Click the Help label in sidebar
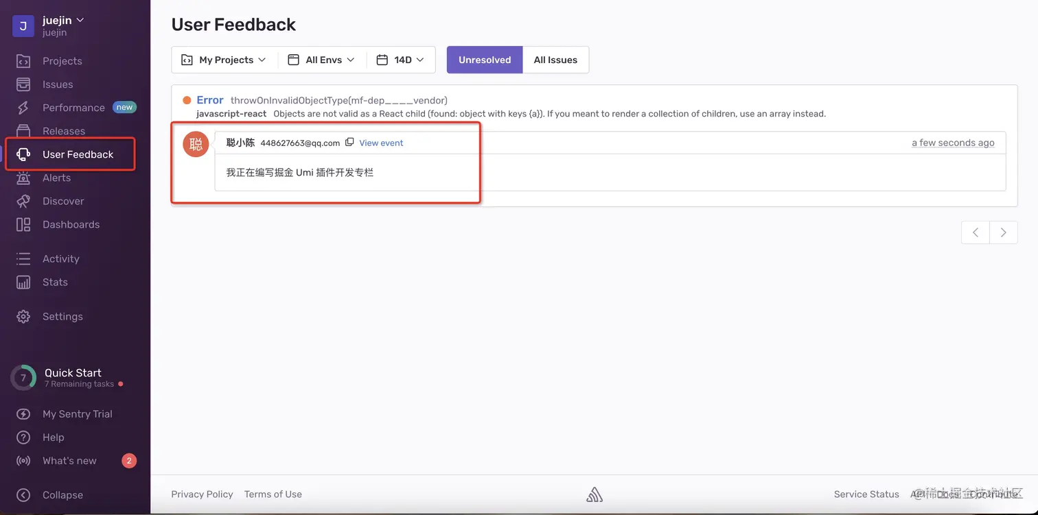Screen dimensions: 1038x515 coord(54,438)
